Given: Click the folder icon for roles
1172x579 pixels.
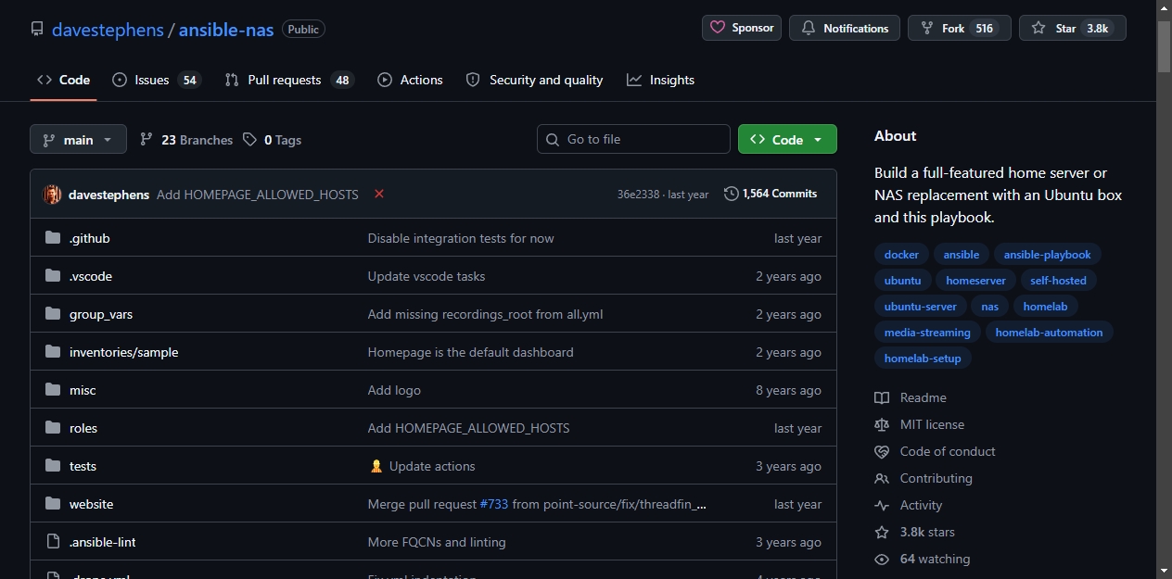Looking at the screenshot, I should [x=53, y=428].
